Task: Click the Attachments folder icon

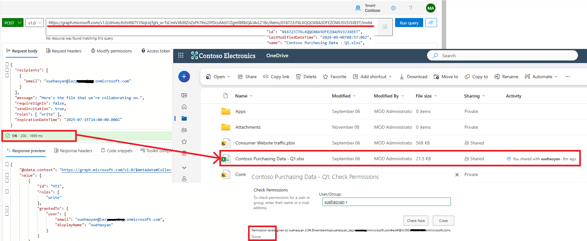Action: click(x=225, y=127)
